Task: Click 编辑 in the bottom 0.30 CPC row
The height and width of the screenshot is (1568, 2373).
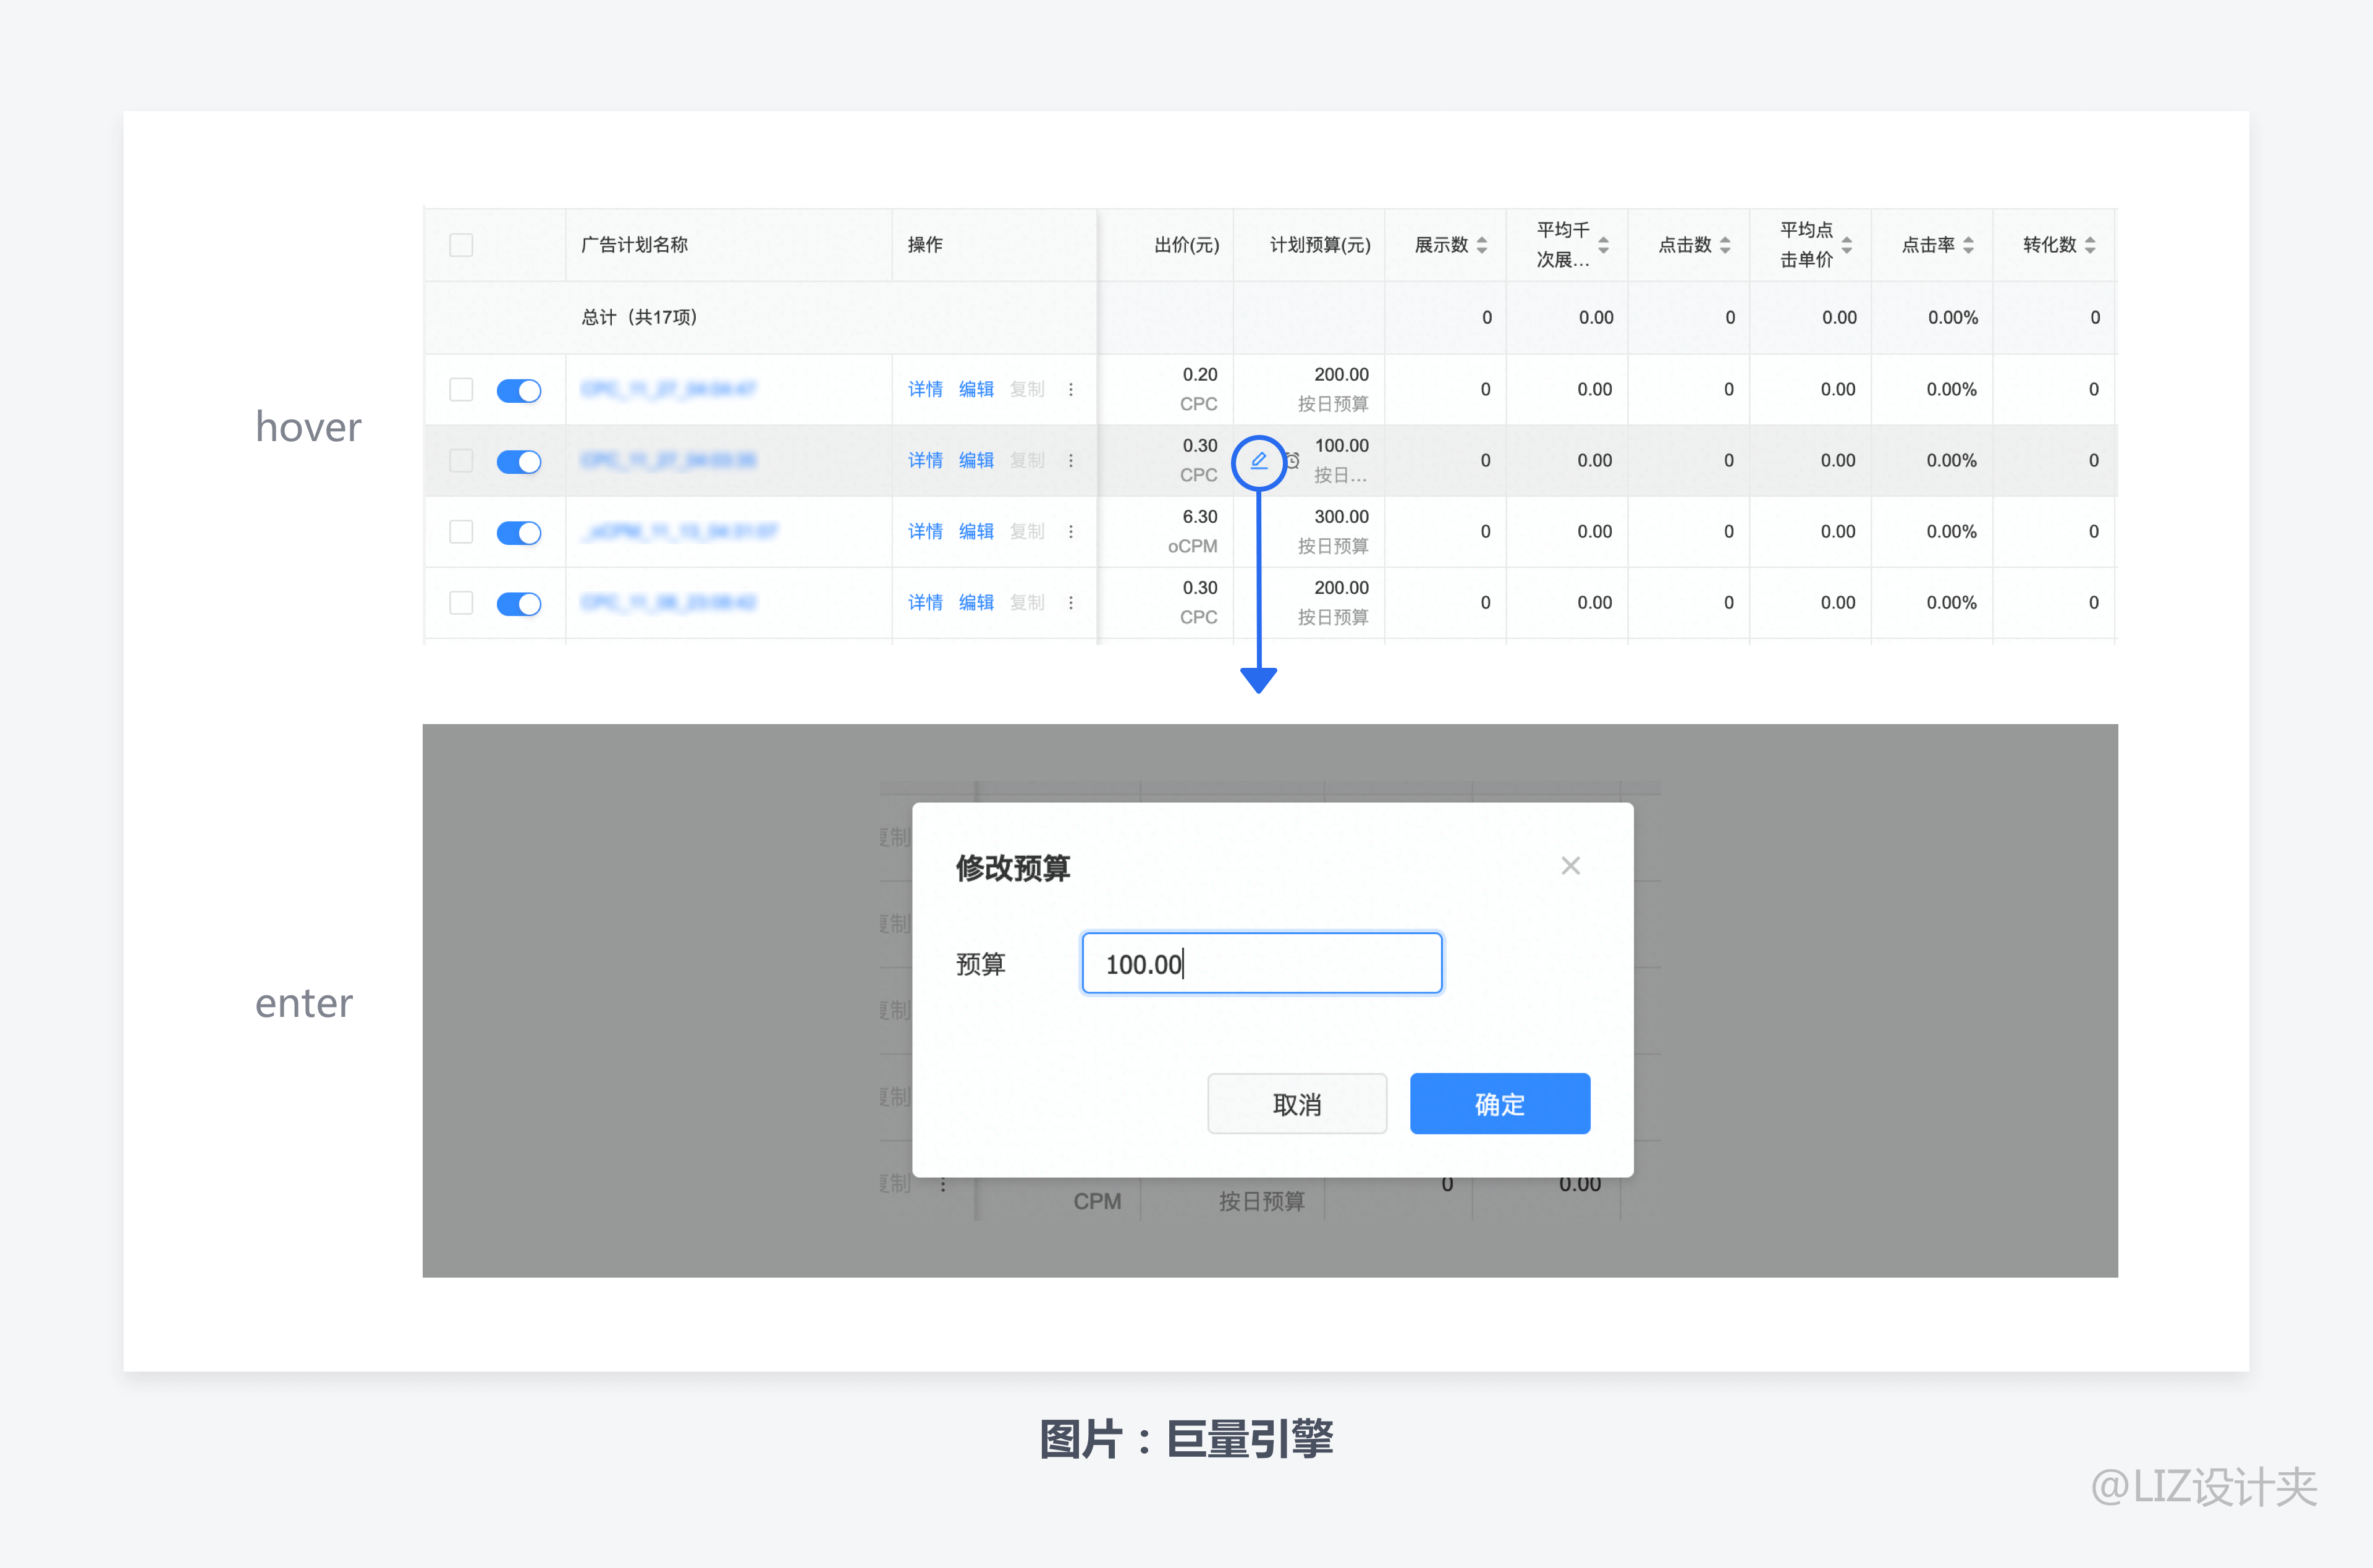Action: (976, 602)
